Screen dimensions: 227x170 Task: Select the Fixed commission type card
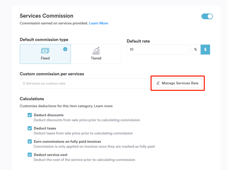click(45, 54)
